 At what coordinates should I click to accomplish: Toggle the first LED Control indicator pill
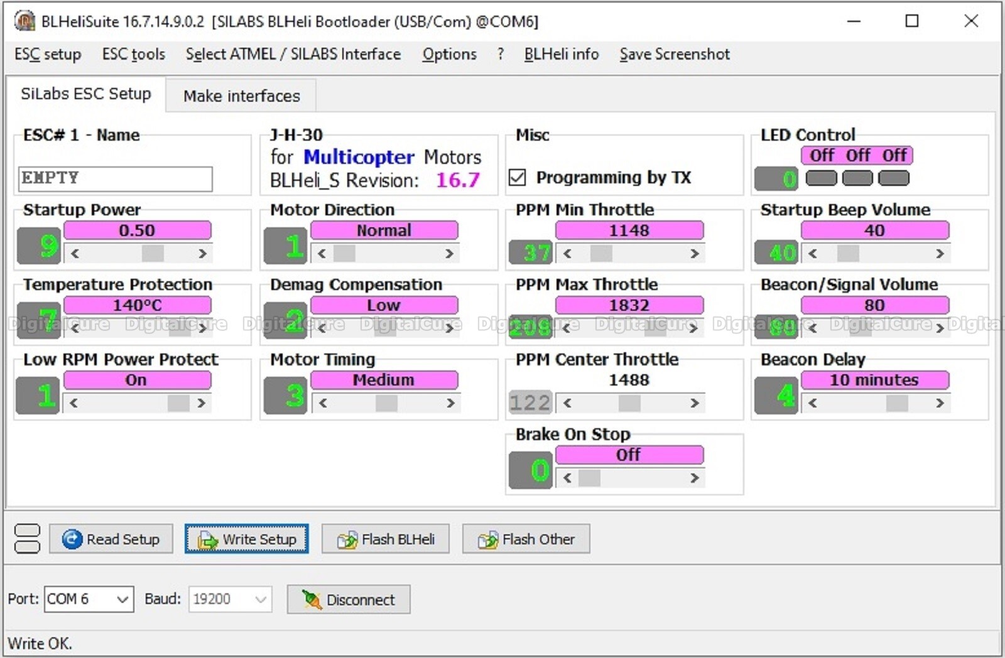821,178
